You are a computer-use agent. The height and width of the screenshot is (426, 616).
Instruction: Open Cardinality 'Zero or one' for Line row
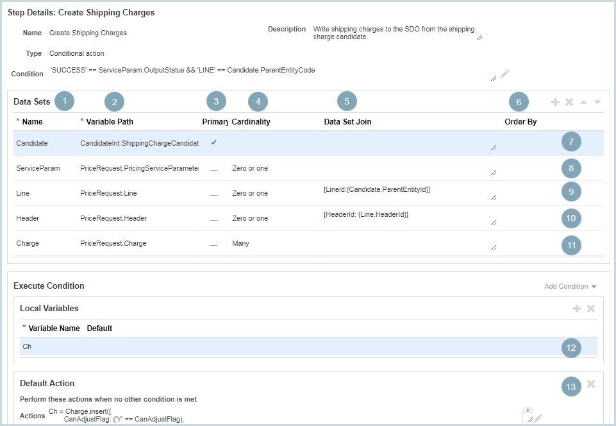[x=250, y=193]
